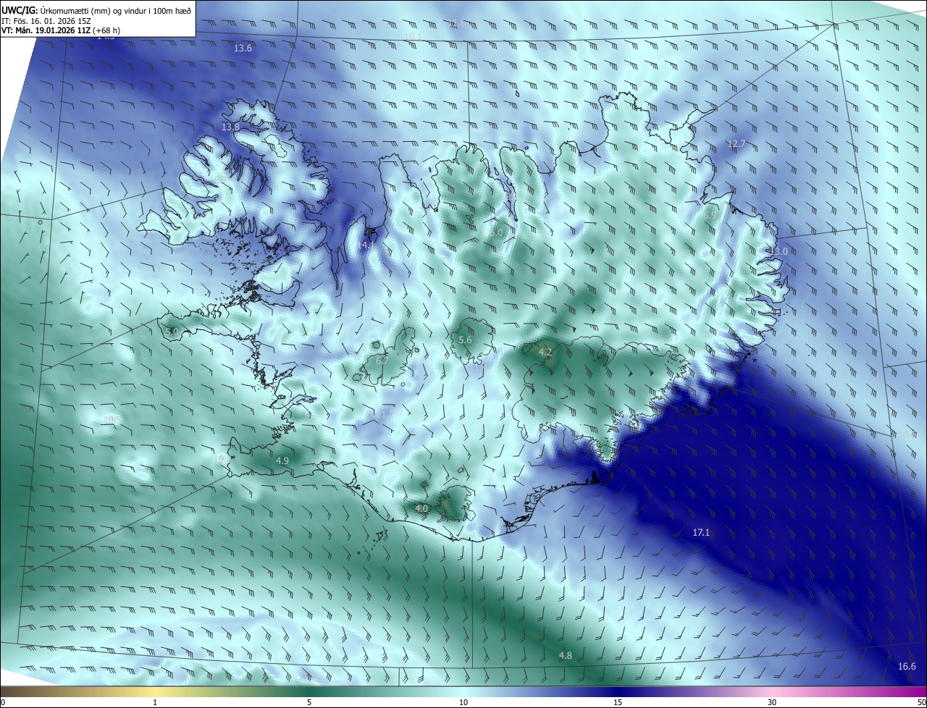
Task: Click the 13.8 value over the Westfjords
Action: 230,127
